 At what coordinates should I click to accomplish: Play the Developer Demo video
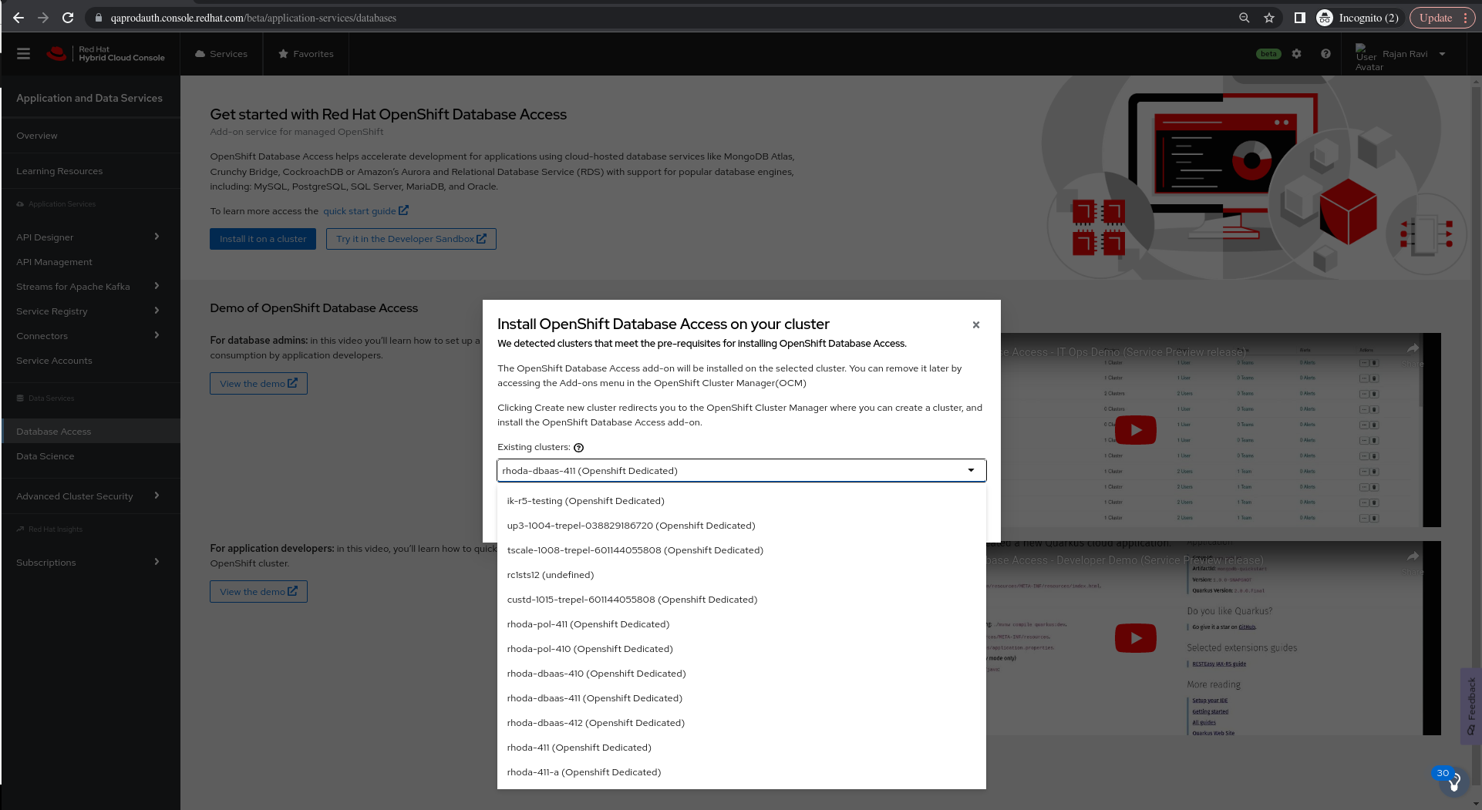click(1136, 638)
